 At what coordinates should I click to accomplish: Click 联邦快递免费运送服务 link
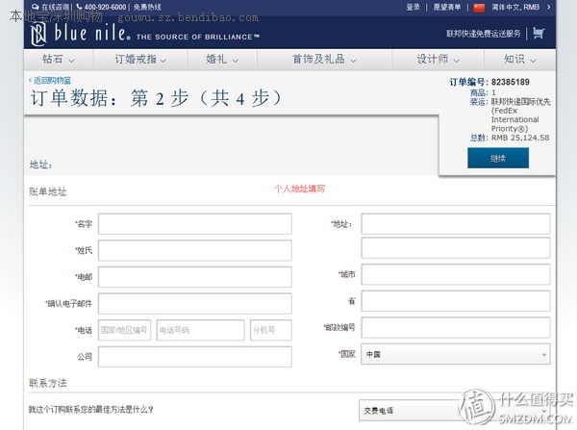(484, 34)
